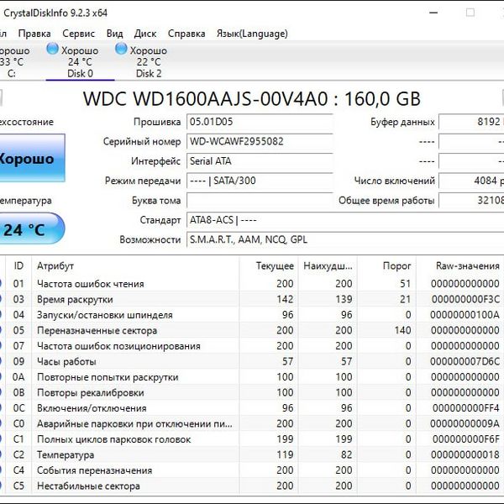Screen dimensions: 504x504
Task: Click the transfer mode field SATA/300
Action: click(260, 181)
